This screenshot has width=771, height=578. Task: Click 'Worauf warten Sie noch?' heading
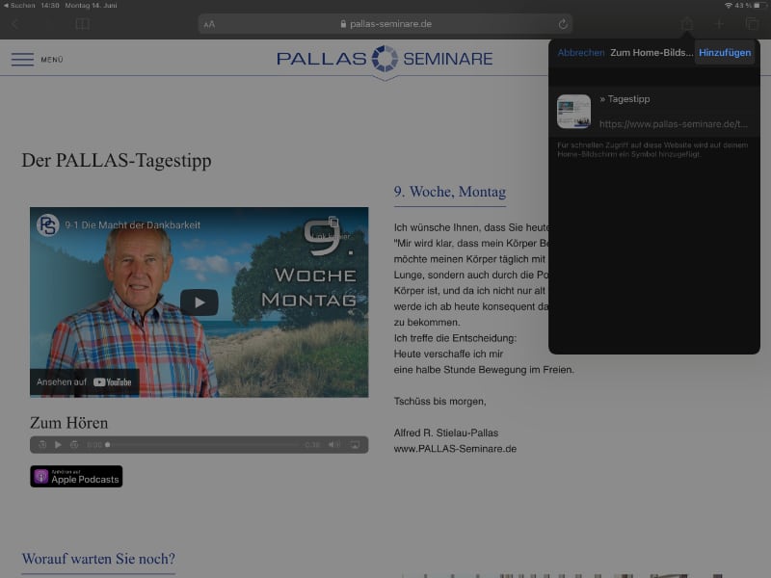click(x=98, y=559)
